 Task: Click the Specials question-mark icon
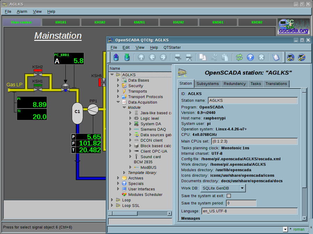(124, 183)
